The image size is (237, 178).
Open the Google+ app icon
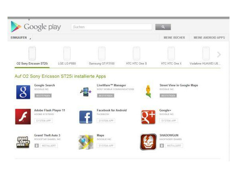(148, 117)
